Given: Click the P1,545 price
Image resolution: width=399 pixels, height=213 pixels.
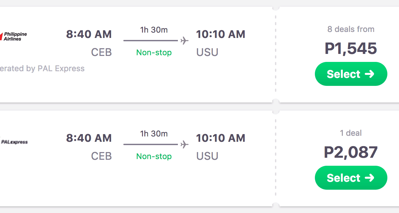Looking at the screenshot, I should (x=351, y=49).
